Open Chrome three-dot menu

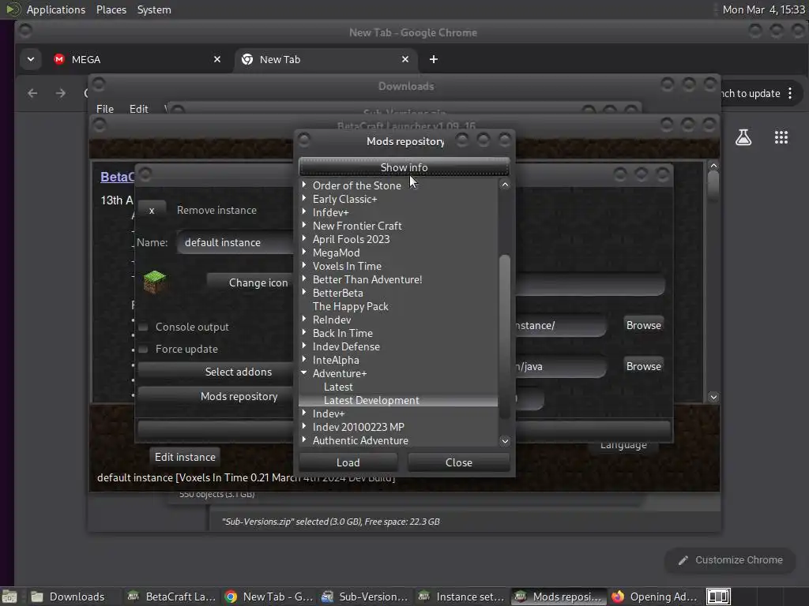[790, 93]
